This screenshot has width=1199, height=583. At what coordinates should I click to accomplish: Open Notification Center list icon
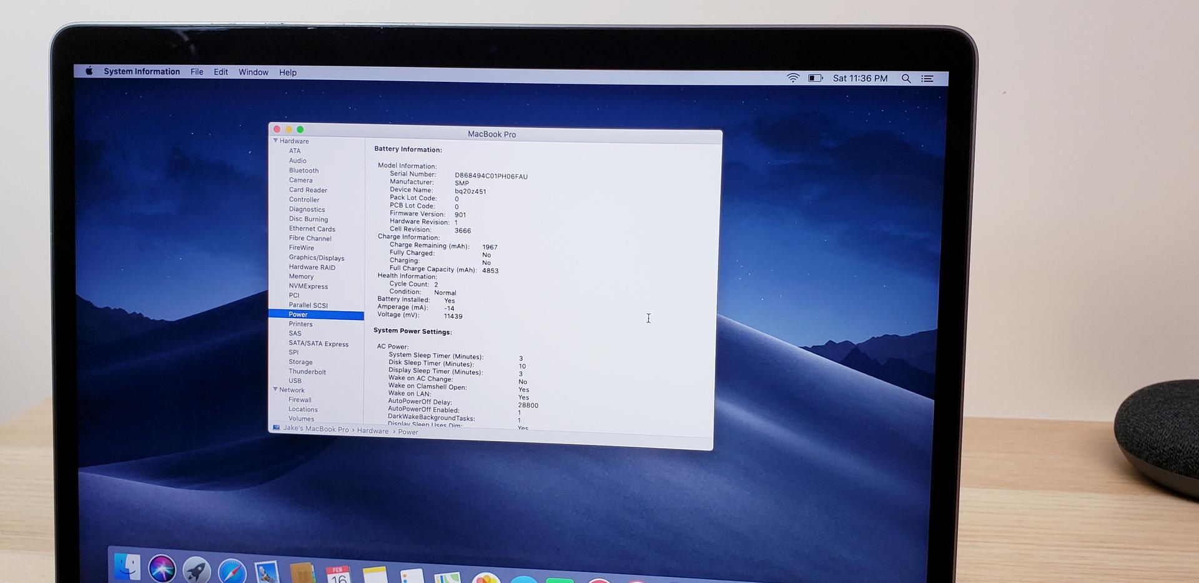click(927, 79)
